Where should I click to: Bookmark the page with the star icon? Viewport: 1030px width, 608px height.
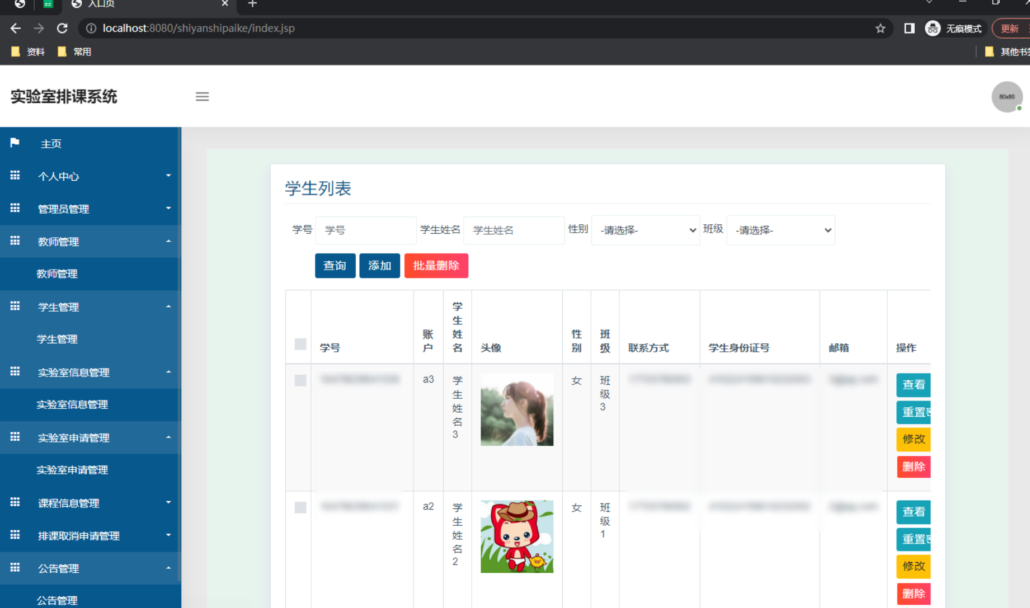tap(880, 28)
